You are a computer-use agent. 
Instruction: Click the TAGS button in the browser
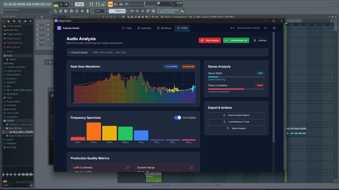[x=6, y=185]
